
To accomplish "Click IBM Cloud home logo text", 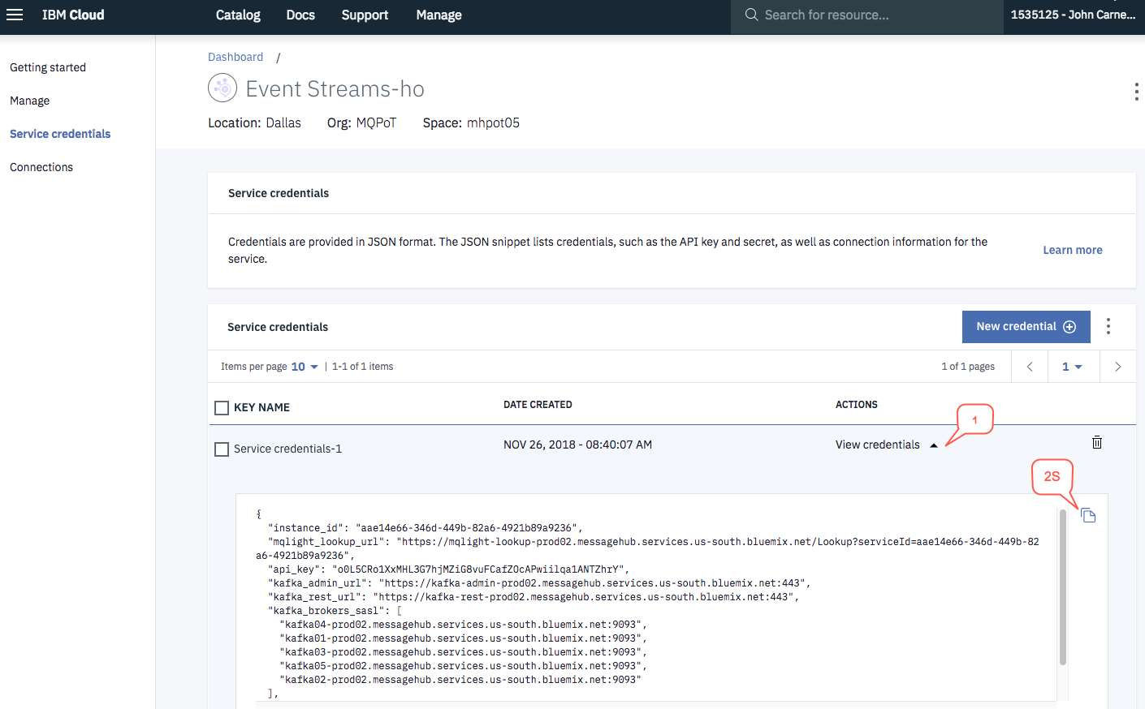I will [x=73, y=15].
